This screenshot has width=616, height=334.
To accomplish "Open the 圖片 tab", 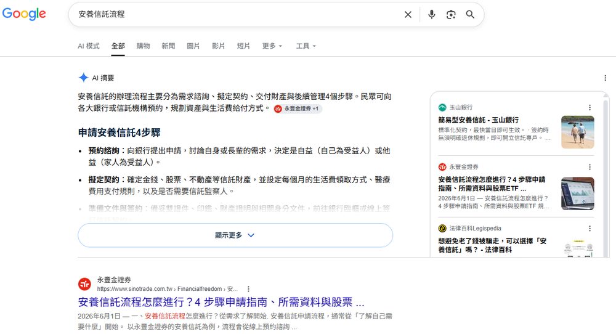I will click(193, 46).
